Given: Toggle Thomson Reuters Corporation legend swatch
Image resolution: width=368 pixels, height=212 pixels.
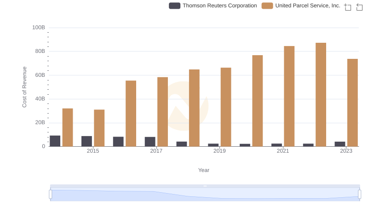Looking at the screenshot, I should tap(174, 6).
